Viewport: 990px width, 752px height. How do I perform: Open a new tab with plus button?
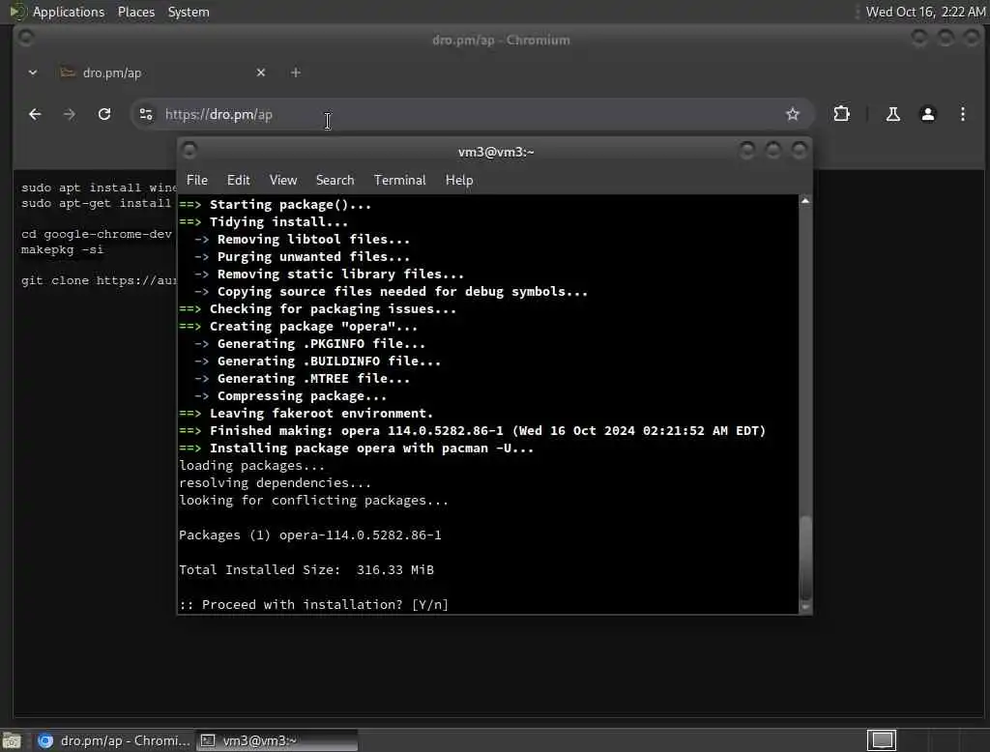[296, 72]
